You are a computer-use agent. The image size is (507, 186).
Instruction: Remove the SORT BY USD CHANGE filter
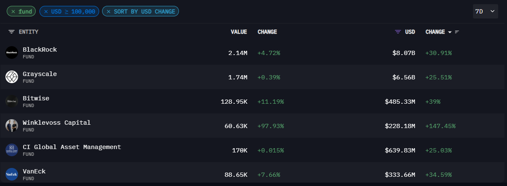109,11
